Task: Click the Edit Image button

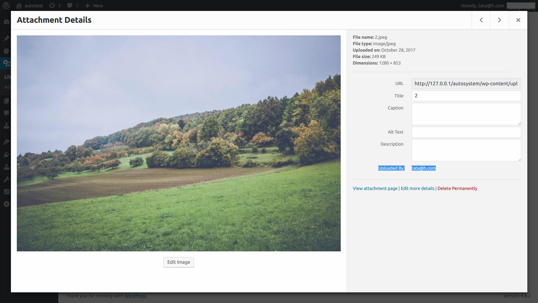Action: pos(178,262)
